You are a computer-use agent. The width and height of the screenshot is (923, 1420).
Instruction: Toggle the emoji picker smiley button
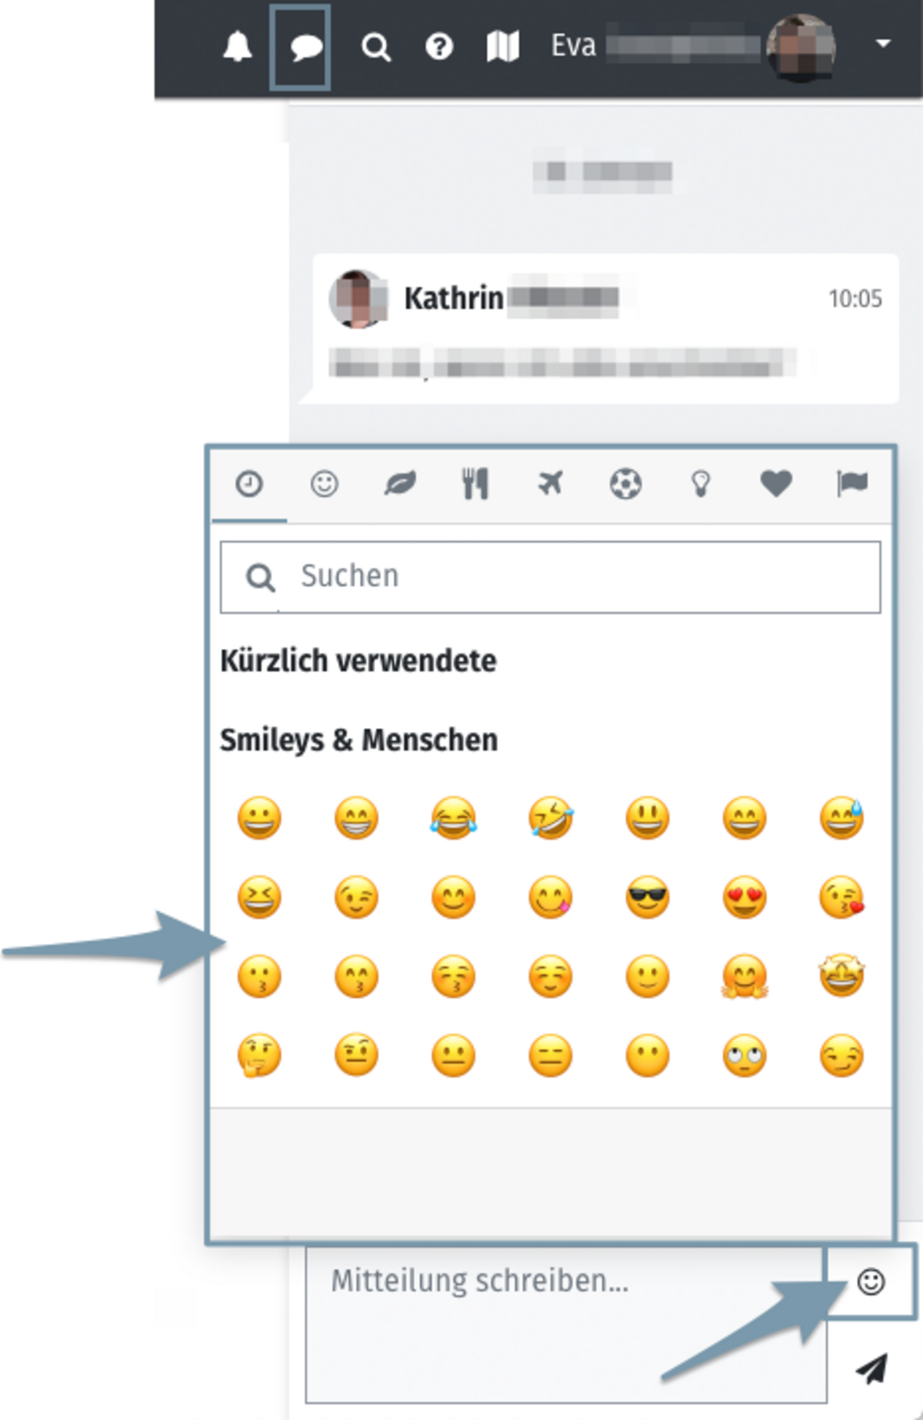click(871, 1282)
